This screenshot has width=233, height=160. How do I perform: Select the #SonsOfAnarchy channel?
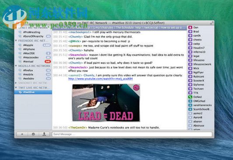click(33, 36)
